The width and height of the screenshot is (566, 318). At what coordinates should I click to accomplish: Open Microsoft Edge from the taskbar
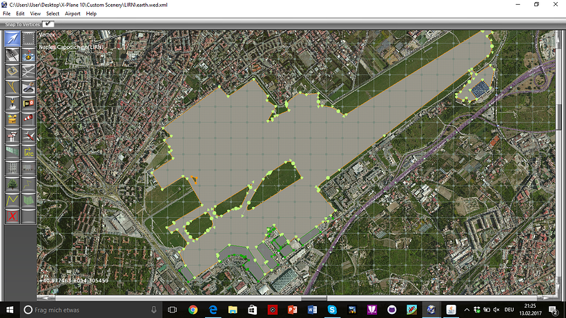pos(213,310)
